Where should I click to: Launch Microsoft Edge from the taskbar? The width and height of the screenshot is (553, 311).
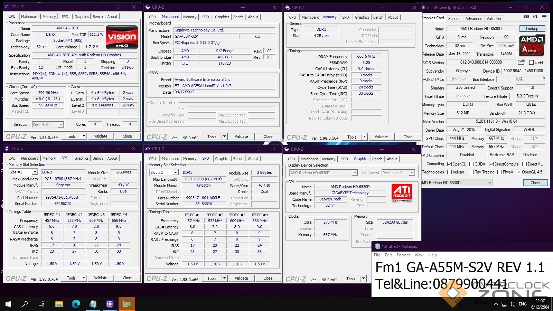pos(76,304)
